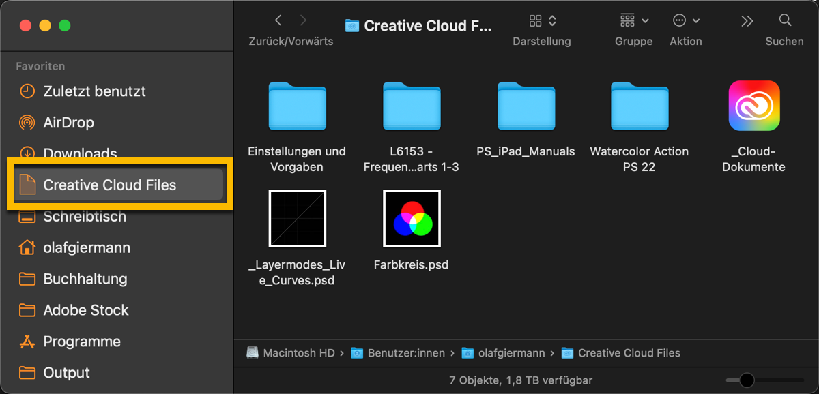The image size is (819, 394).
Task: Click the folder icon beside Output
Action: [x=27, y=373]
